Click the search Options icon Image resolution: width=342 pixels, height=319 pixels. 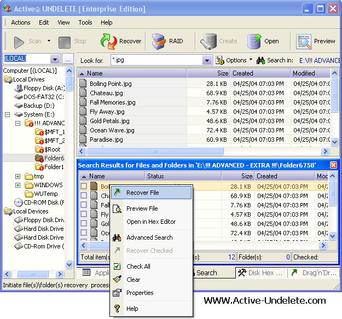click(x=219, y=60)
